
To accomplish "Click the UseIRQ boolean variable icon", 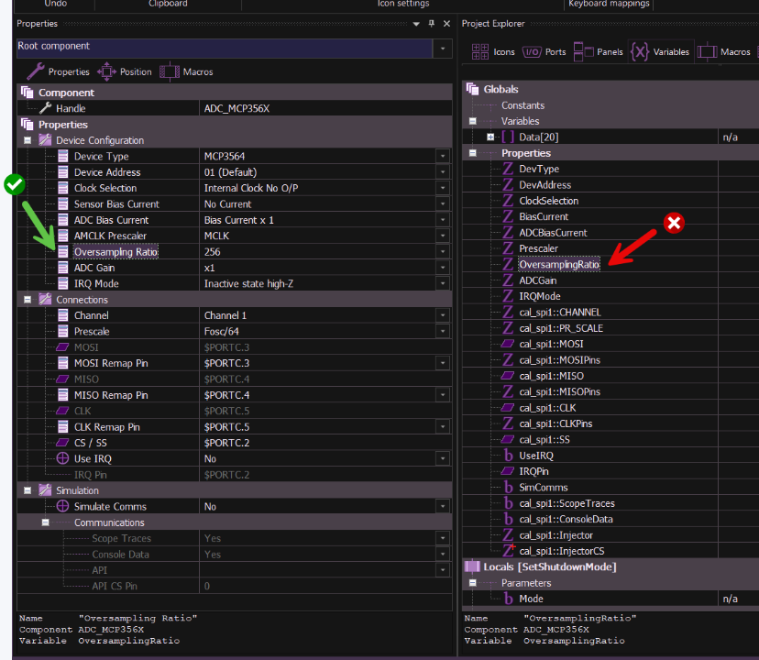I will tap(508, 456).
